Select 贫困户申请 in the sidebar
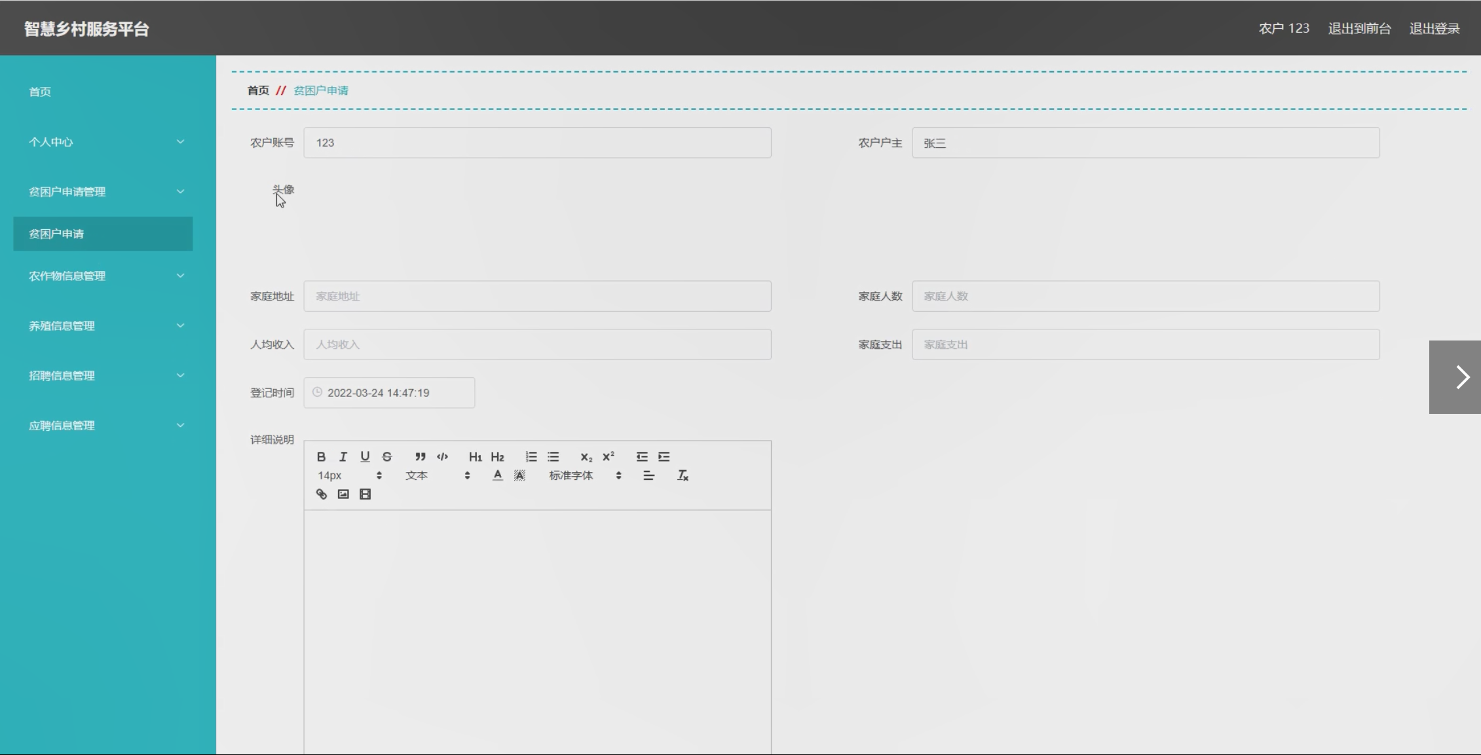 (x=103, y=234)
